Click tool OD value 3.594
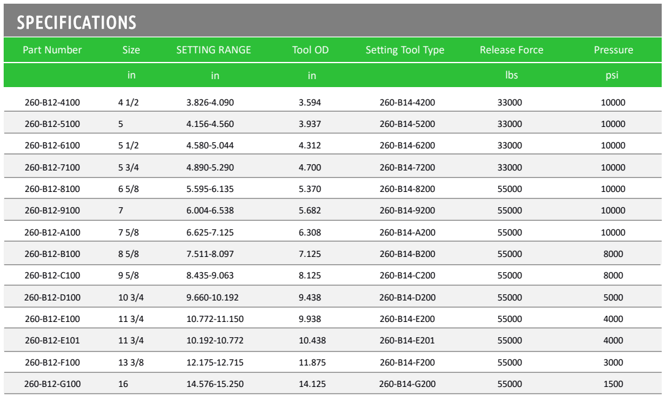This screenshot has width=666, height=398. (309, 102)
